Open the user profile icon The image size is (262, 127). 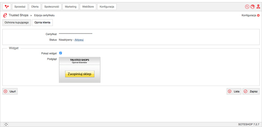258,7
